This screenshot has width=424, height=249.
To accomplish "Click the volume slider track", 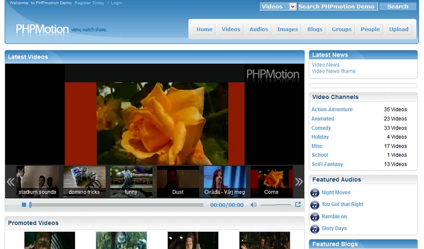I will (276, 205).
